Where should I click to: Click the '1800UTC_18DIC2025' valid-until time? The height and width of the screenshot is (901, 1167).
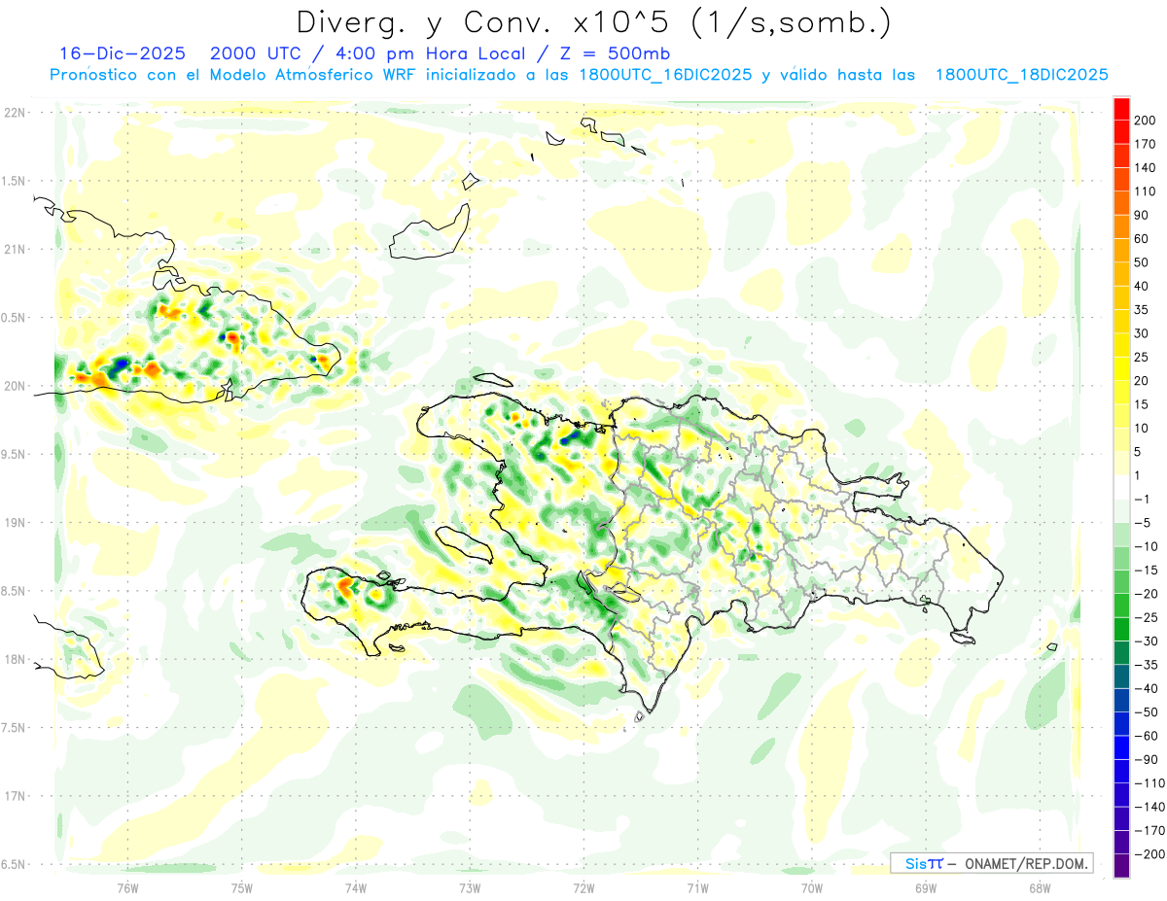1022,74
